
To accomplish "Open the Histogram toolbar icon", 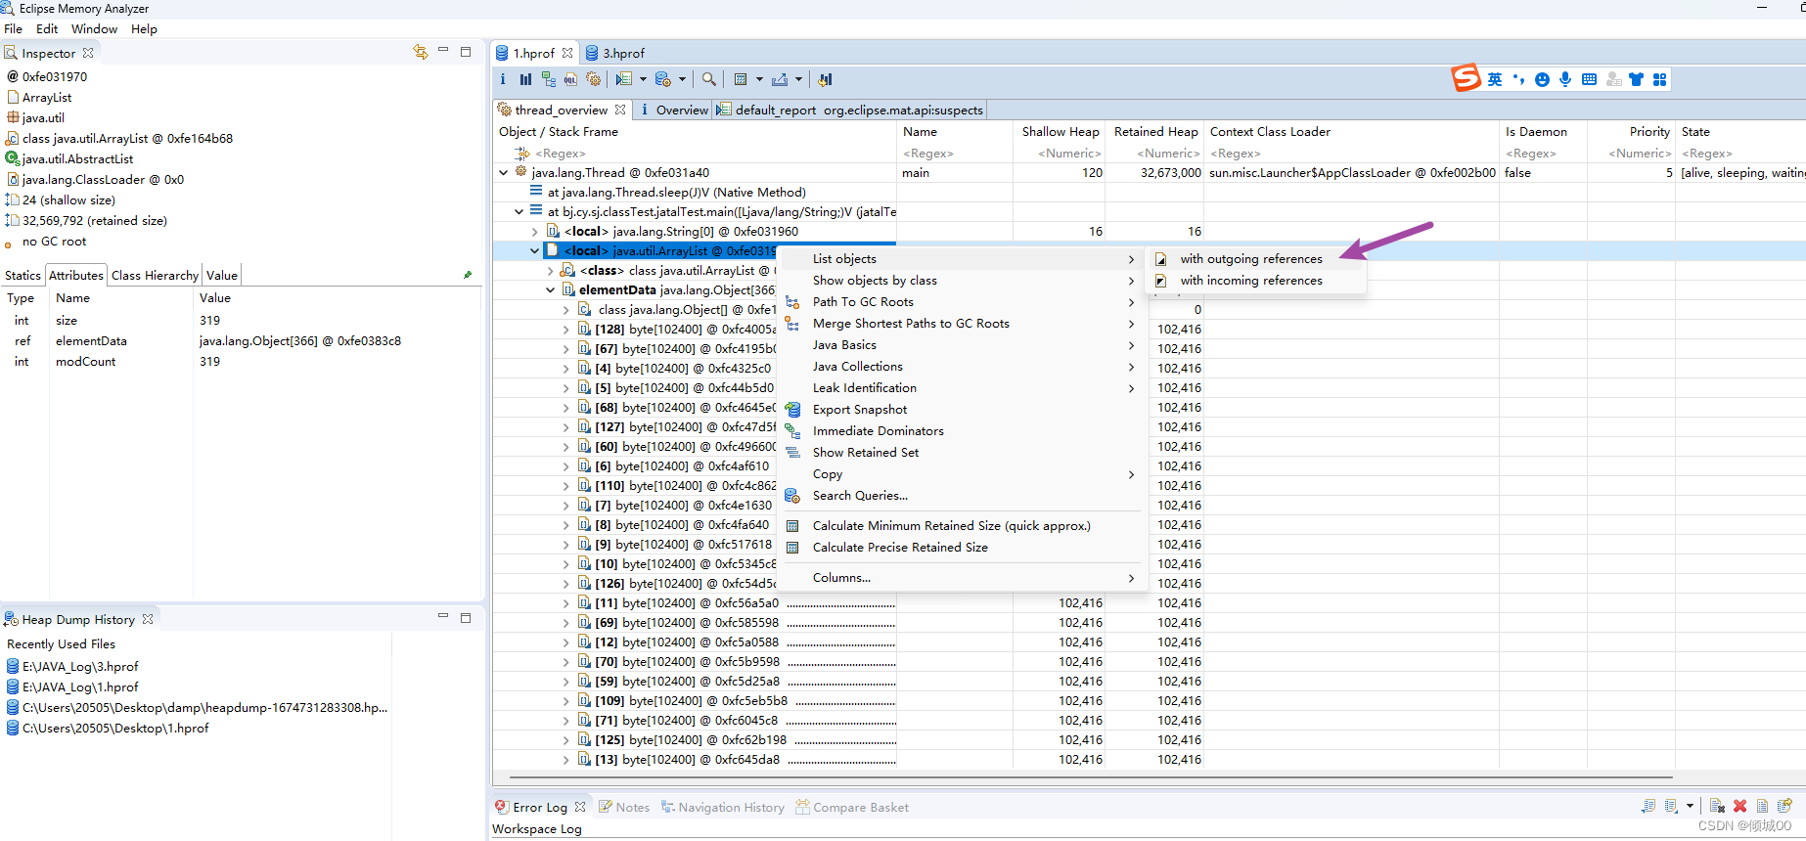I will point(525,79).
